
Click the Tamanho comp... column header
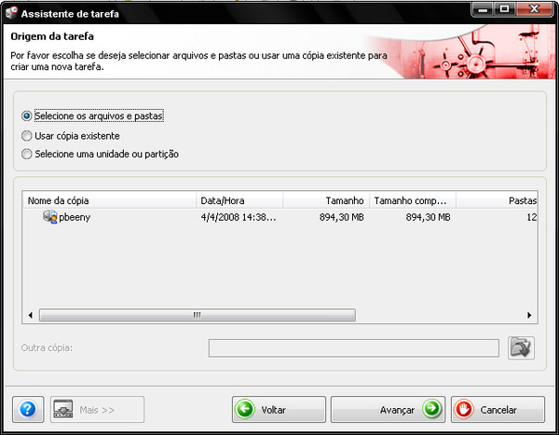pos(413,200)
